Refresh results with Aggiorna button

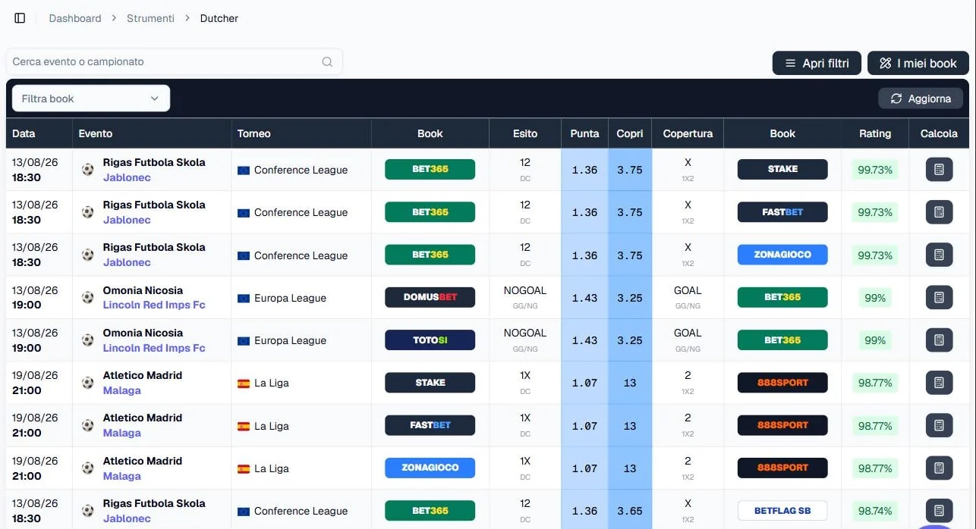coord(921,99)
